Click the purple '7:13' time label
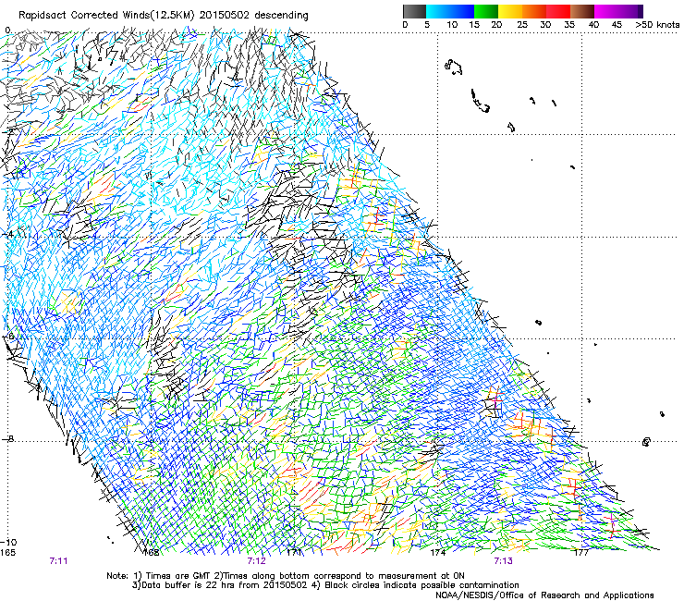 503,561
